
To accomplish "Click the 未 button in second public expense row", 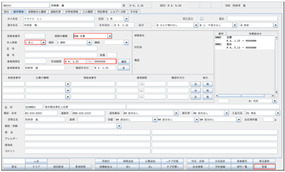I will [x=196, y=91].
